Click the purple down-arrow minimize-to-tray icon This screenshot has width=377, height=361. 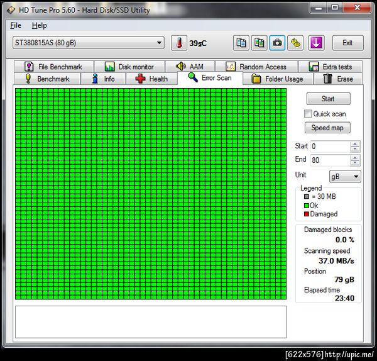click(316, 43)
